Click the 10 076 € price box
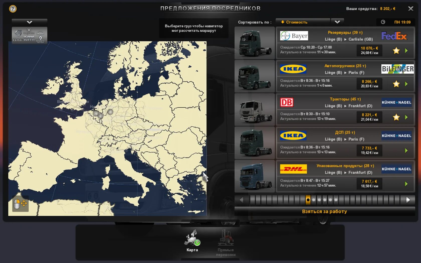 coord(369,50)
